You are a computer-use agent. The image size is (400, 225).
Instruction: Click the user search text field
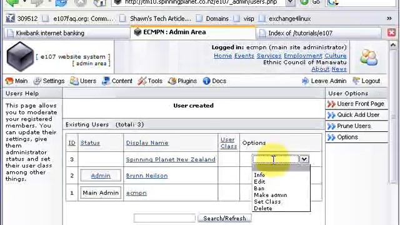coord(164,218)
